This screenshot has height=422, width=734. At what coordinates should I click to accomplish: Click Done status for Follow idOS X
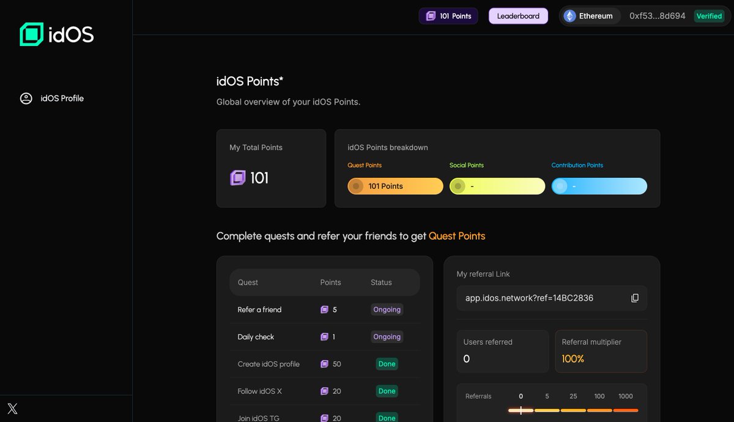pos(387,391)
